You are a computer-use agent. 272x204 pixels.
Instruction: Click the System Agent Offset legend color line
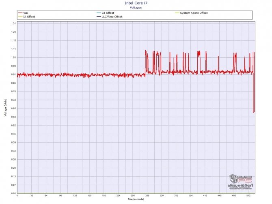177,13
